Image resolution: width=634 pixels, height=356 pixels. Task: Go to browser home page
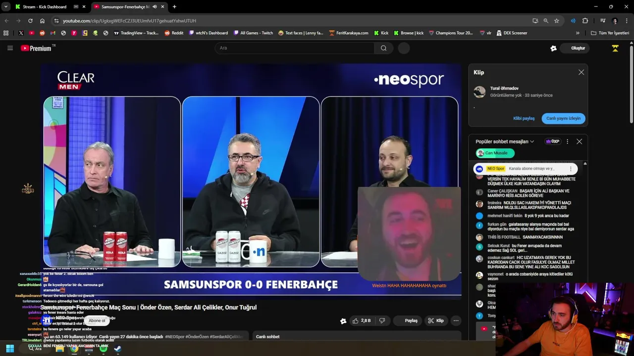pyautogui.click(x=42, y=21)
